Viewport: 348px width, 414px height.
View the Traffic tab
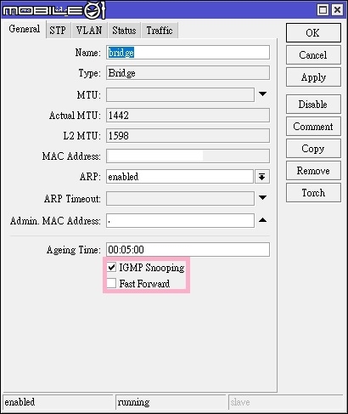click(x=160, y=31)
